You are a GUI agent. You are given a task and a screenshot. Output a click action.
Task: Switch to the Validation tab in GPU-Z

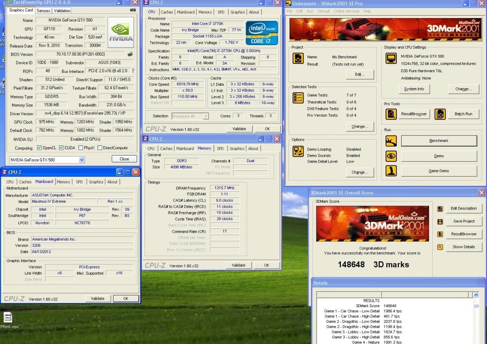(62, 11)
